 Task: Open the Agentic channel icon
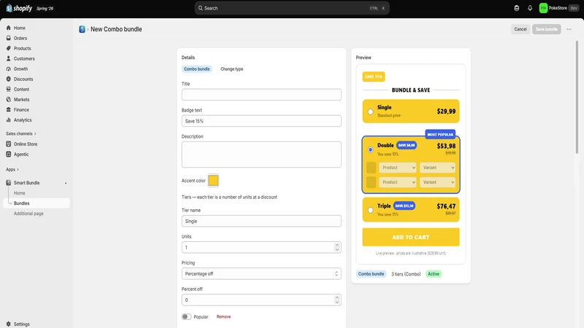pos(9,154)
